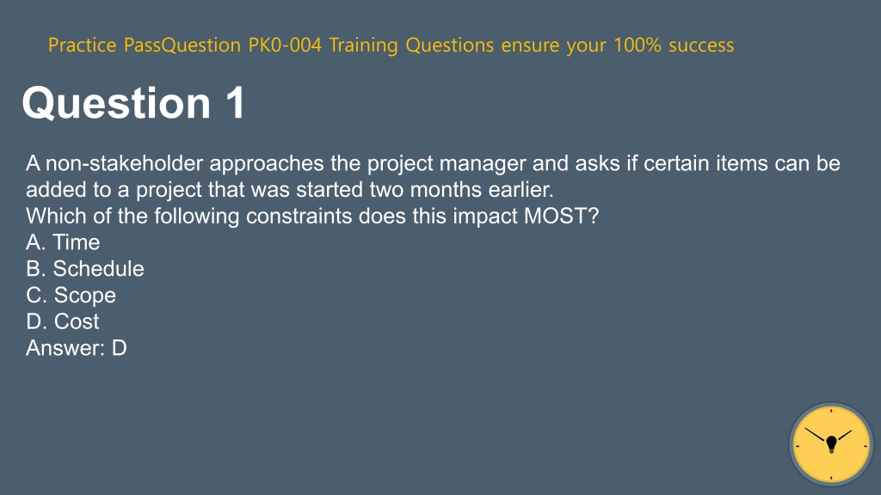Click the lightbulb at the clock's center
This screenshot has height=495, width=881.
(832, 444)
